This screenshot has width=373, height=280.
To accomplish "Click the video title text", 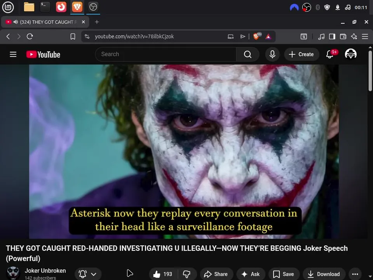I will (177, 253).
